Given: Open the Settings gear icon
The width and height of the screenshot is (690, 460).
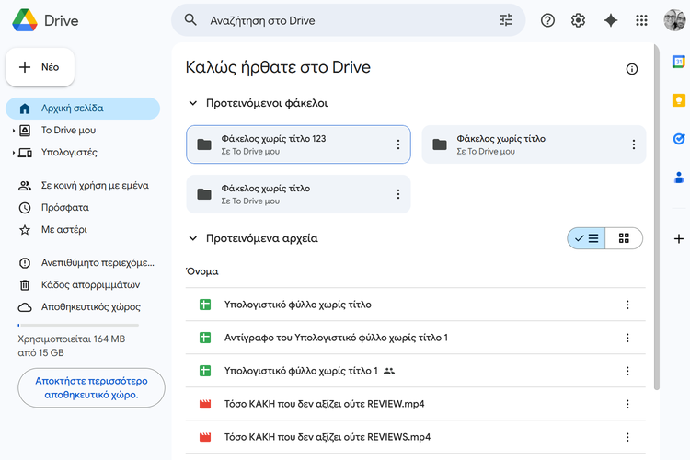Looking at the screenshot, I should click(578, 20).
